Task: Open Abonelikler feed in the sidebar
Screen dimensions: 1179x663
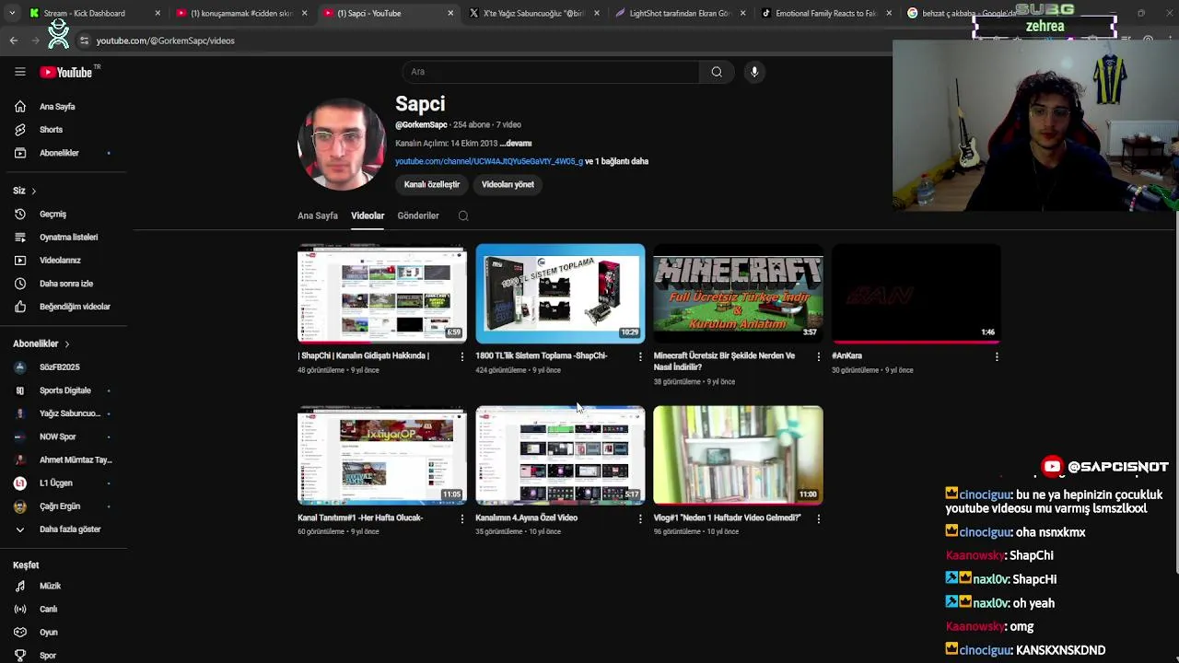Action: coord(59,153)
